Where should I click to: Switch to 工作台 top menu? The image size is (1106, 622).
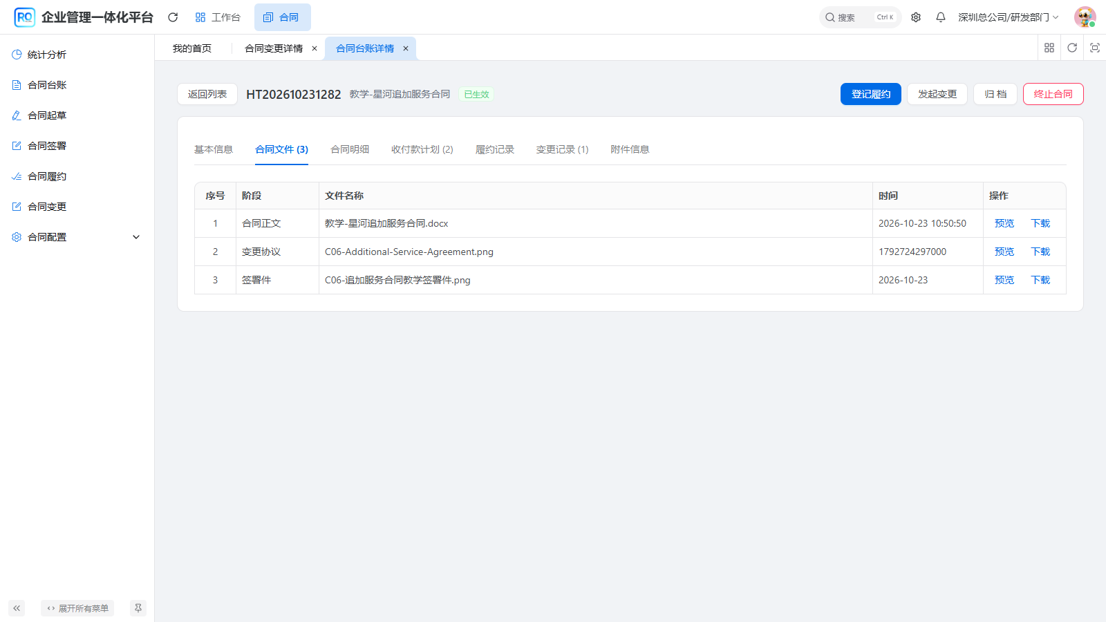(x=218, y=17)
